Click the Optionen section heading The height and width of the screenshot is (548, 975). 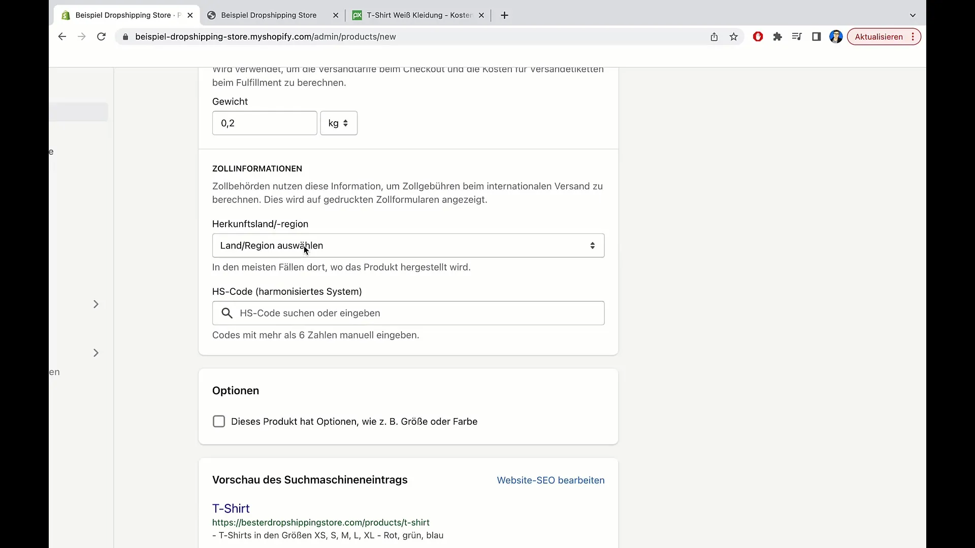click(236, 391)
